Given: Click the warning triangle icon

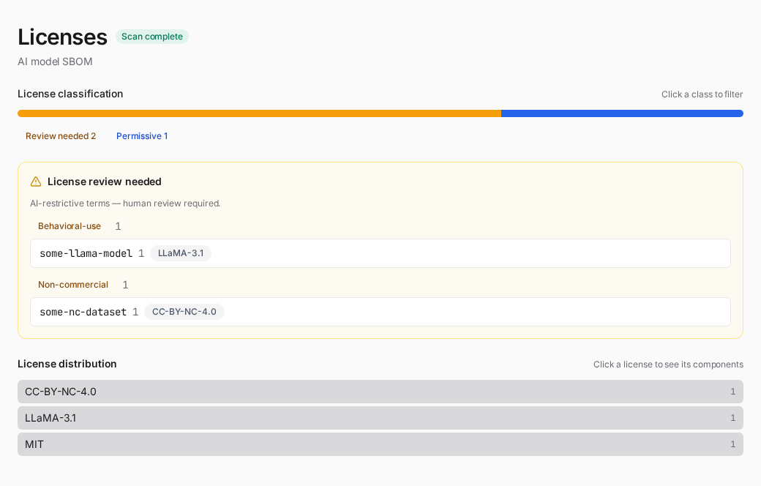Looking at the screenshot, I should tap(36, 182).
